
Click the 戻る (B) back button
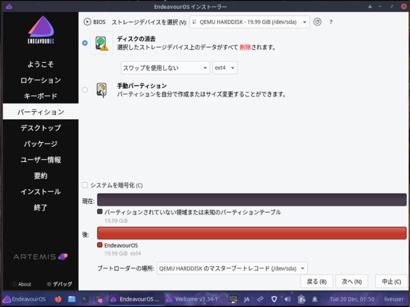pyautogui.click(x=316, y=281)
